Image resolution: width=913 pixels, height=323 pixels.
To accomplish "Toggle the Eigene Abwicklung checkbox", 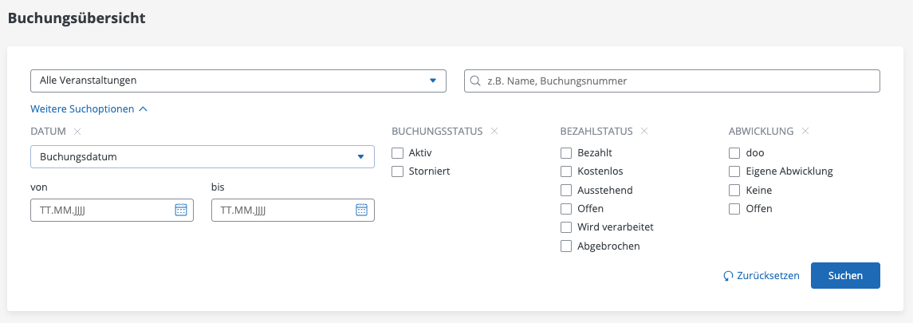I will [x=734, y=171].
